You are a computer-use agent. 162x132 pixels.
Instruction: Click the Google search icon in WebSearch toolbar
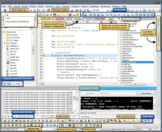[43, 15]
